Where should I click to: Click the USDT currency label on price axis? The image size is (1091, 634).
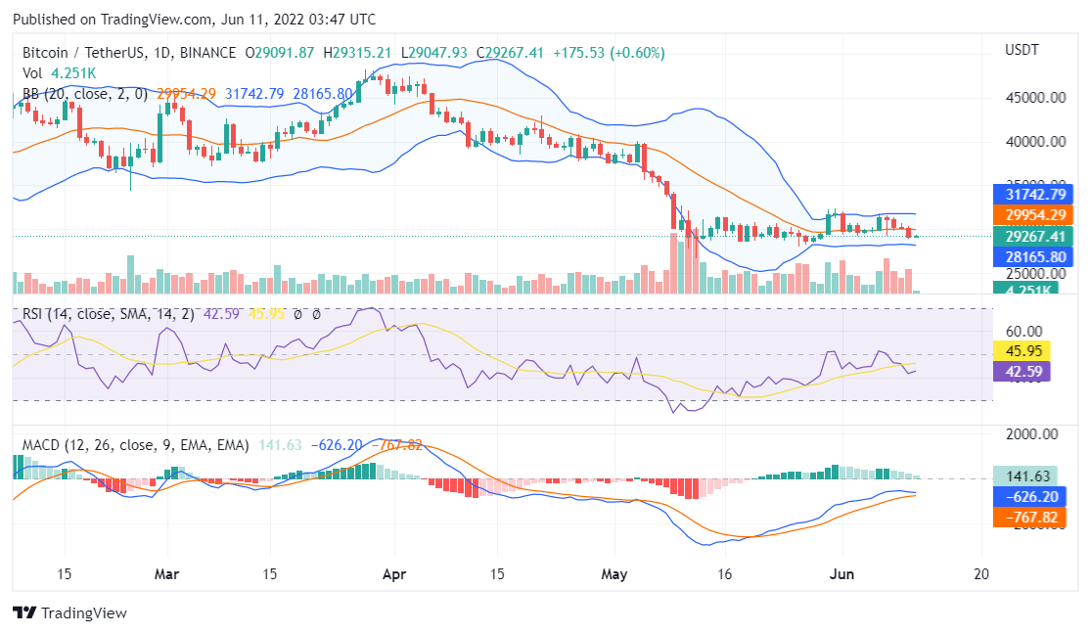(1023, 50)
